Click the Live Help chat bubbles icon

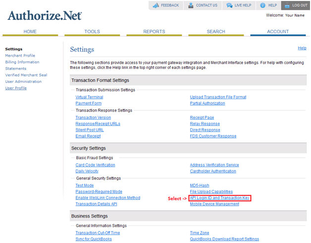pyautogui.click(x=229, y=5)
